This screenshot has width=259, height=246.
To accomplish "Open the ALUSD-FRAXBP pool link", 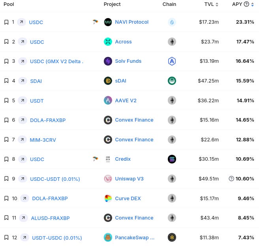I will coord(51,218).
